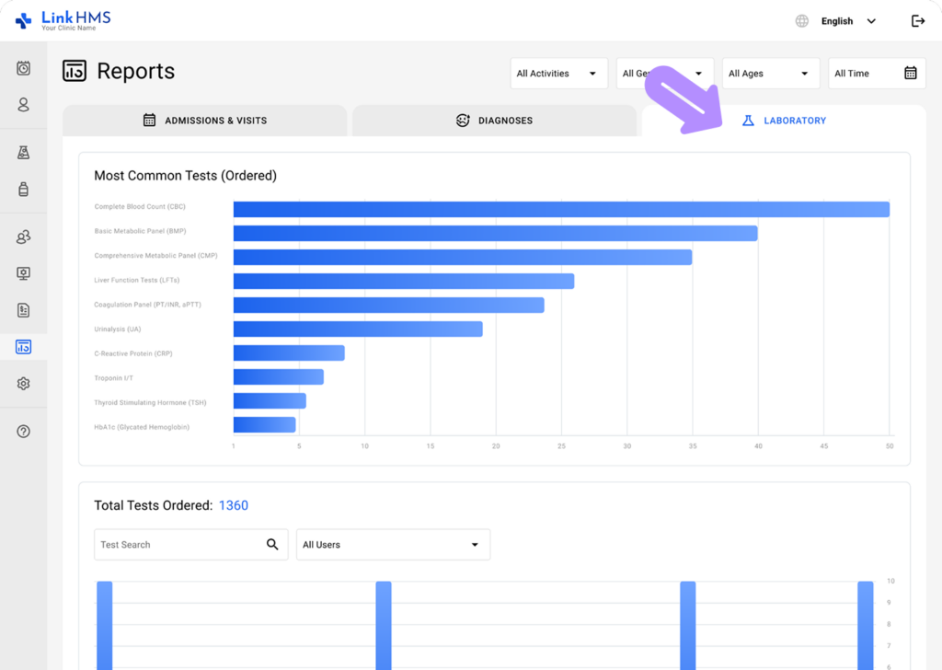Open the pharmacy bottle sidebar icon
This screenshot has height=670, width=942.
pos(24,190)
